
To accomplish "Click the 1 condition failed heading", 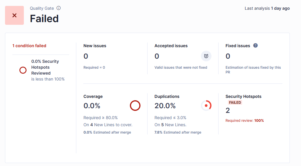I will coord(29,46).
